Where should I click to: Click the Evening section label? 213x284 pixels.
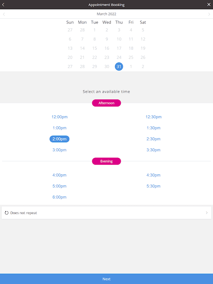pos(106,161)
